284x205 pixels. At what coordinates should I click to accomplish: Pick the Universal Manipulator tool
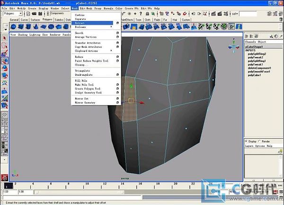(x=5, y=83)
